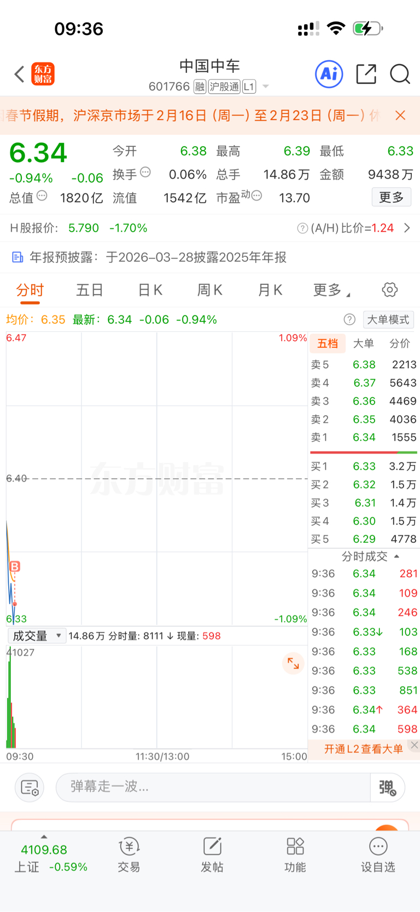
Task: Open the 发帖 post icon
Action: (212, 855)
